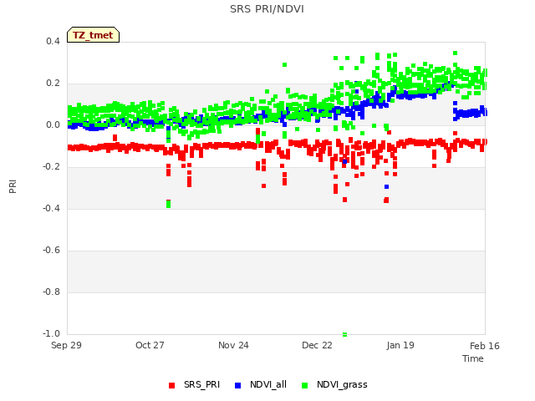Click the Dec 22 x-axis tick label

point(317,345)
